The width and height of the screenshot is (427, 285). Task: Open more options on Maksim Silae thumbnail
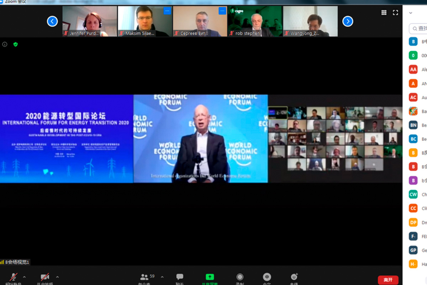coord(167,11)
